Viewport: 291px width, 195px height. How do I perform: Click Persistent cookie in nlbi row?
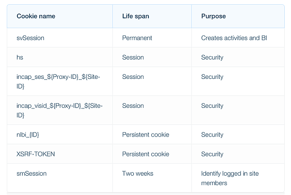tap(145, 135)
